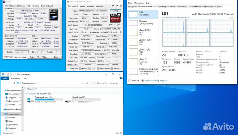
Task: Switch Explorer to details view icon
Action: tap(117, 133)
